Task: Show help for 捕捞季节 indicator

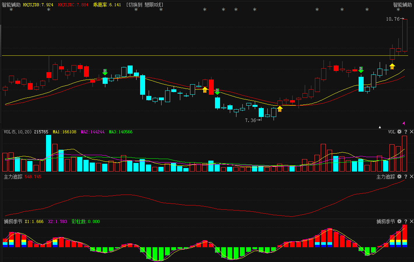Action: tap(405, 221)
